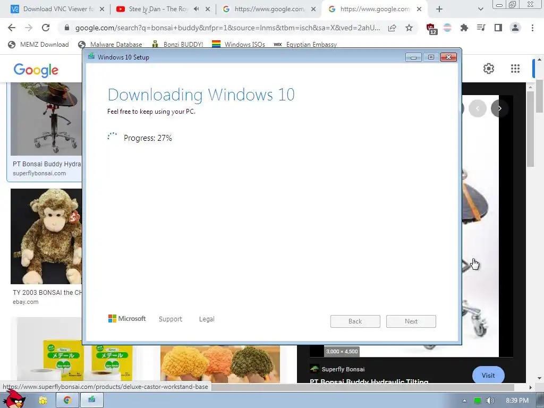Open the green network tray icon
The image size is (544, 408).
pyautogui.click(x=478, y=401)
